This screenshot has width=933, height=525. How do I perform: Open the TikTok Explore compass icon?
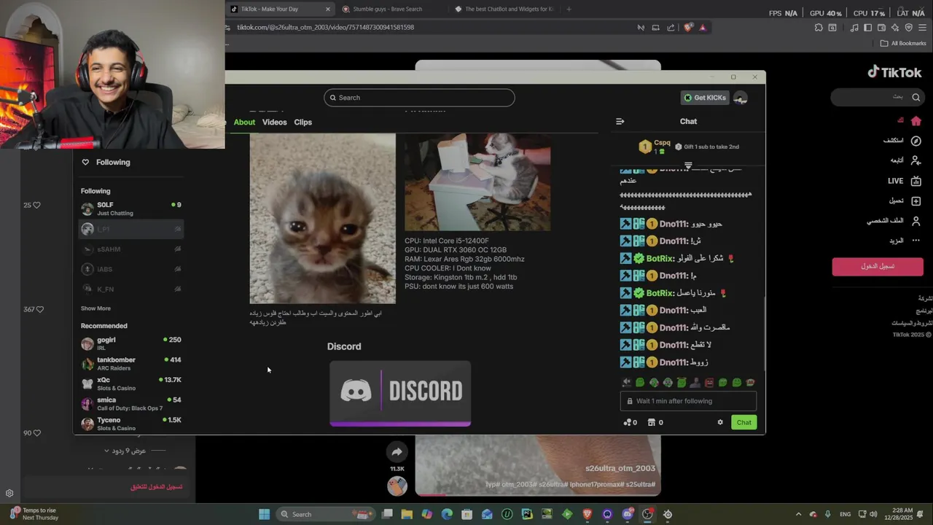916,141
